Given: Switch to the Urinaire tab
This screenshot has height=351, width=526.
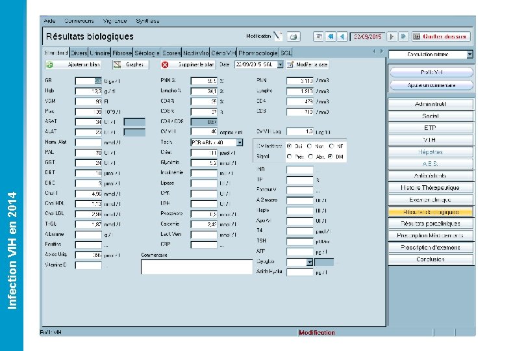Looking at the screenshot, I should tap(99, 53).
